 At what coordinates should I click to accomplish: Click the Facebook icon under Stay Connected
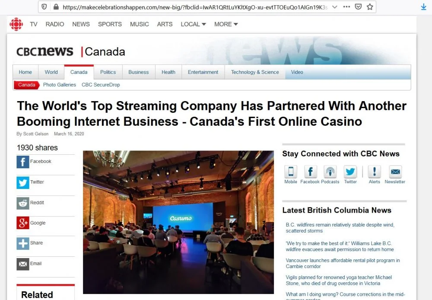pos(310,172)
